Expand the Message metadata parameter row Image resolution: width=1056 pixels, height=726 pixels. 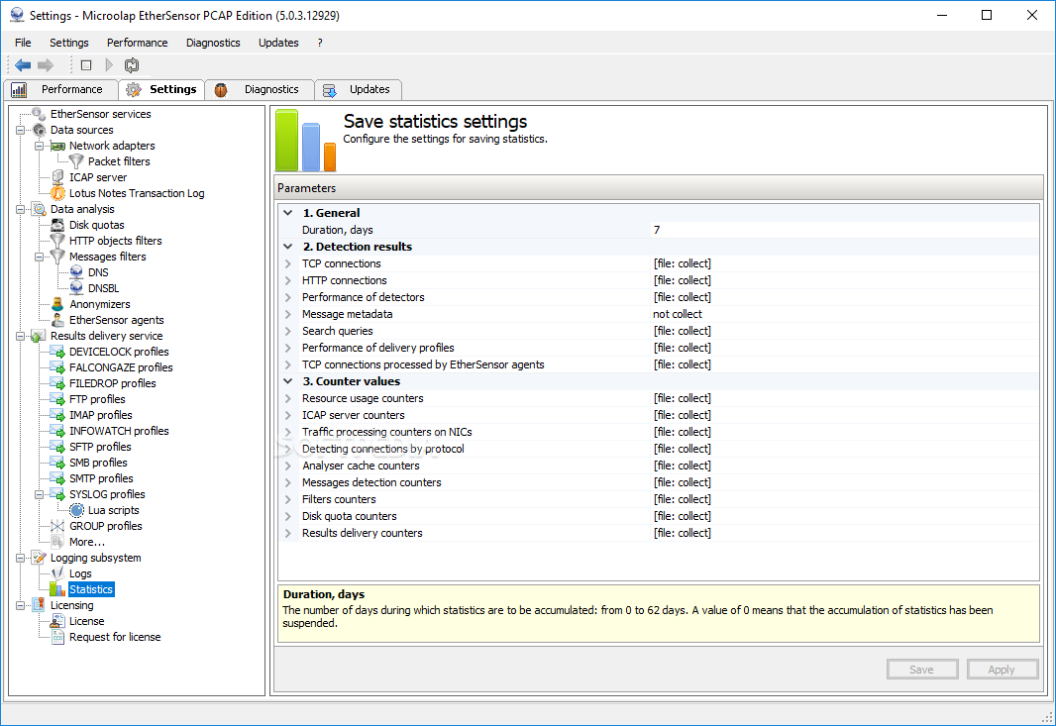point(288,314)
